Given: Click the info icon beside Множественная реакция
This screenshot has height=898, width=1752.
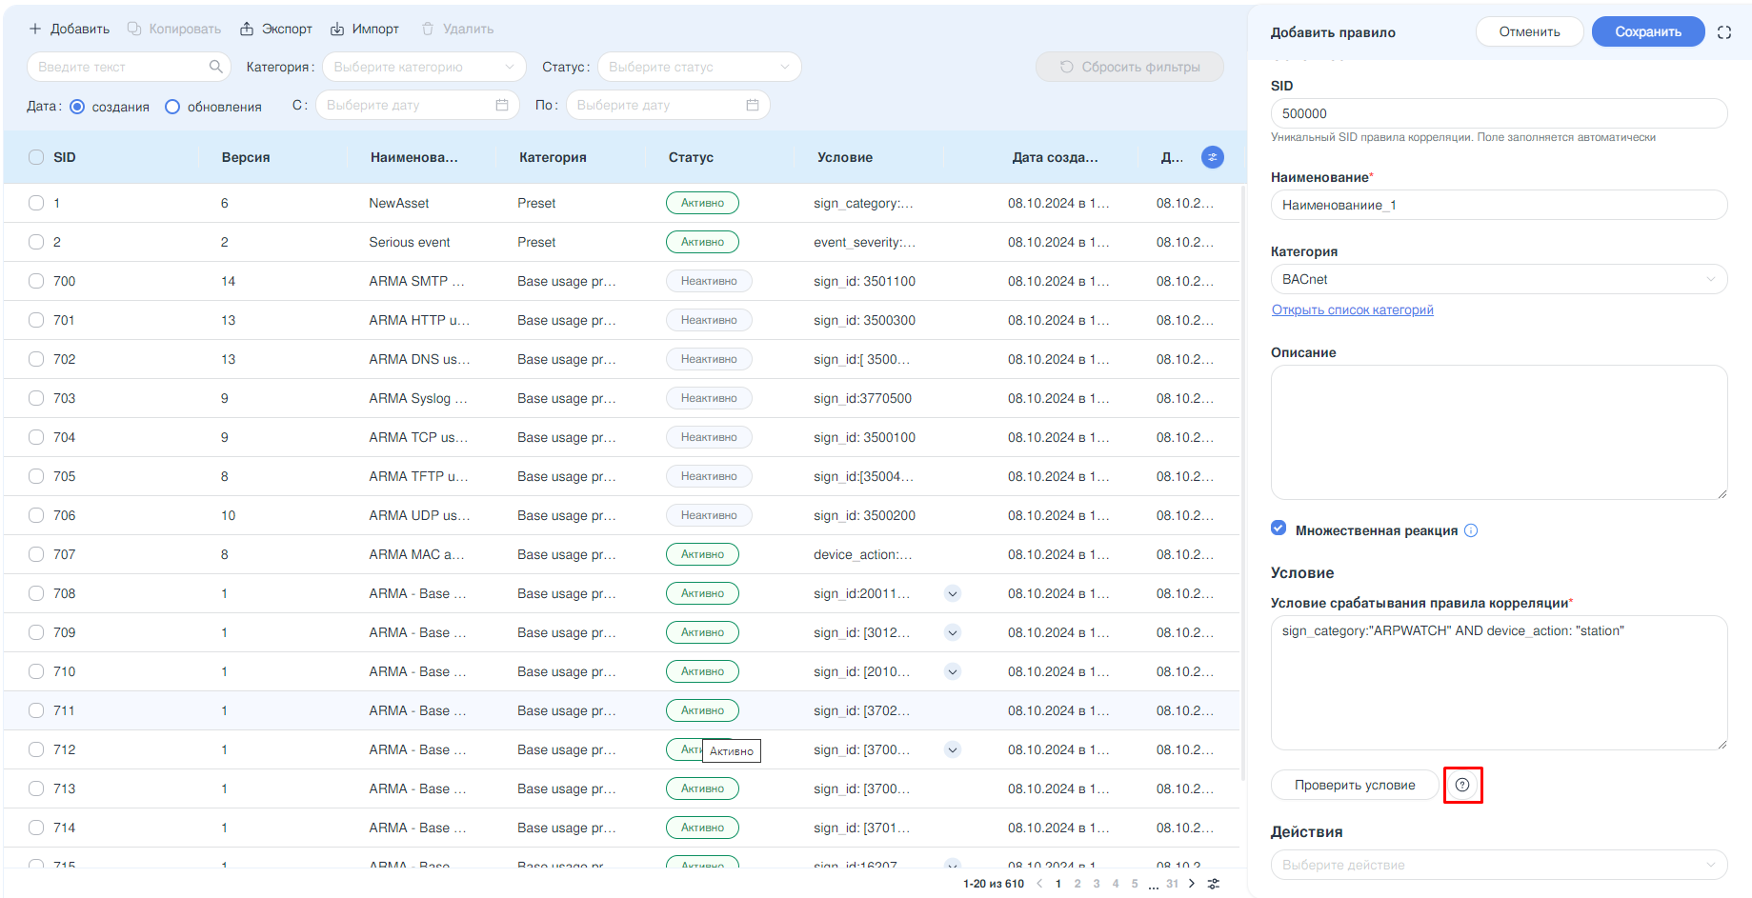Looking at the screenshot, I should tap(1471, 530).
